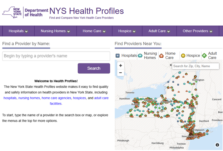Open the map info icon
223x151 pixels.
[x=217, y=145]
